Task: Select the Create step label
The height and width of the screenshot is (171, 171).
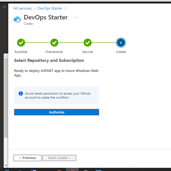Action: [x=121, y=52]
